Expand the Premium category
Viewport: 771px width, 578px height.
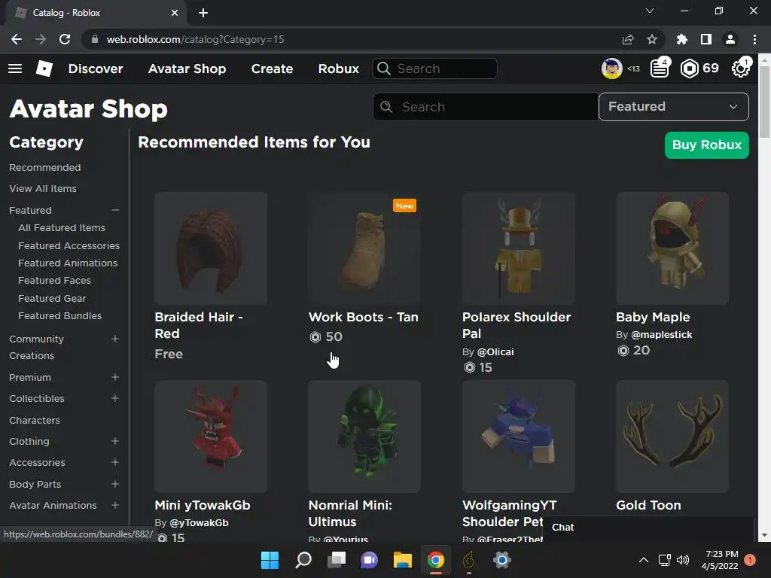tap(115, 377)
